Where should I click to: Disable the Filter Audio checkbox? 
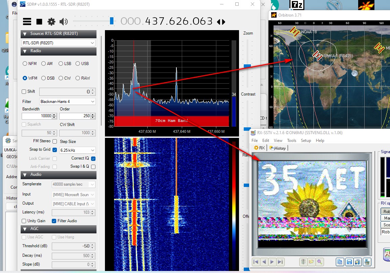(x=54, y=221)
